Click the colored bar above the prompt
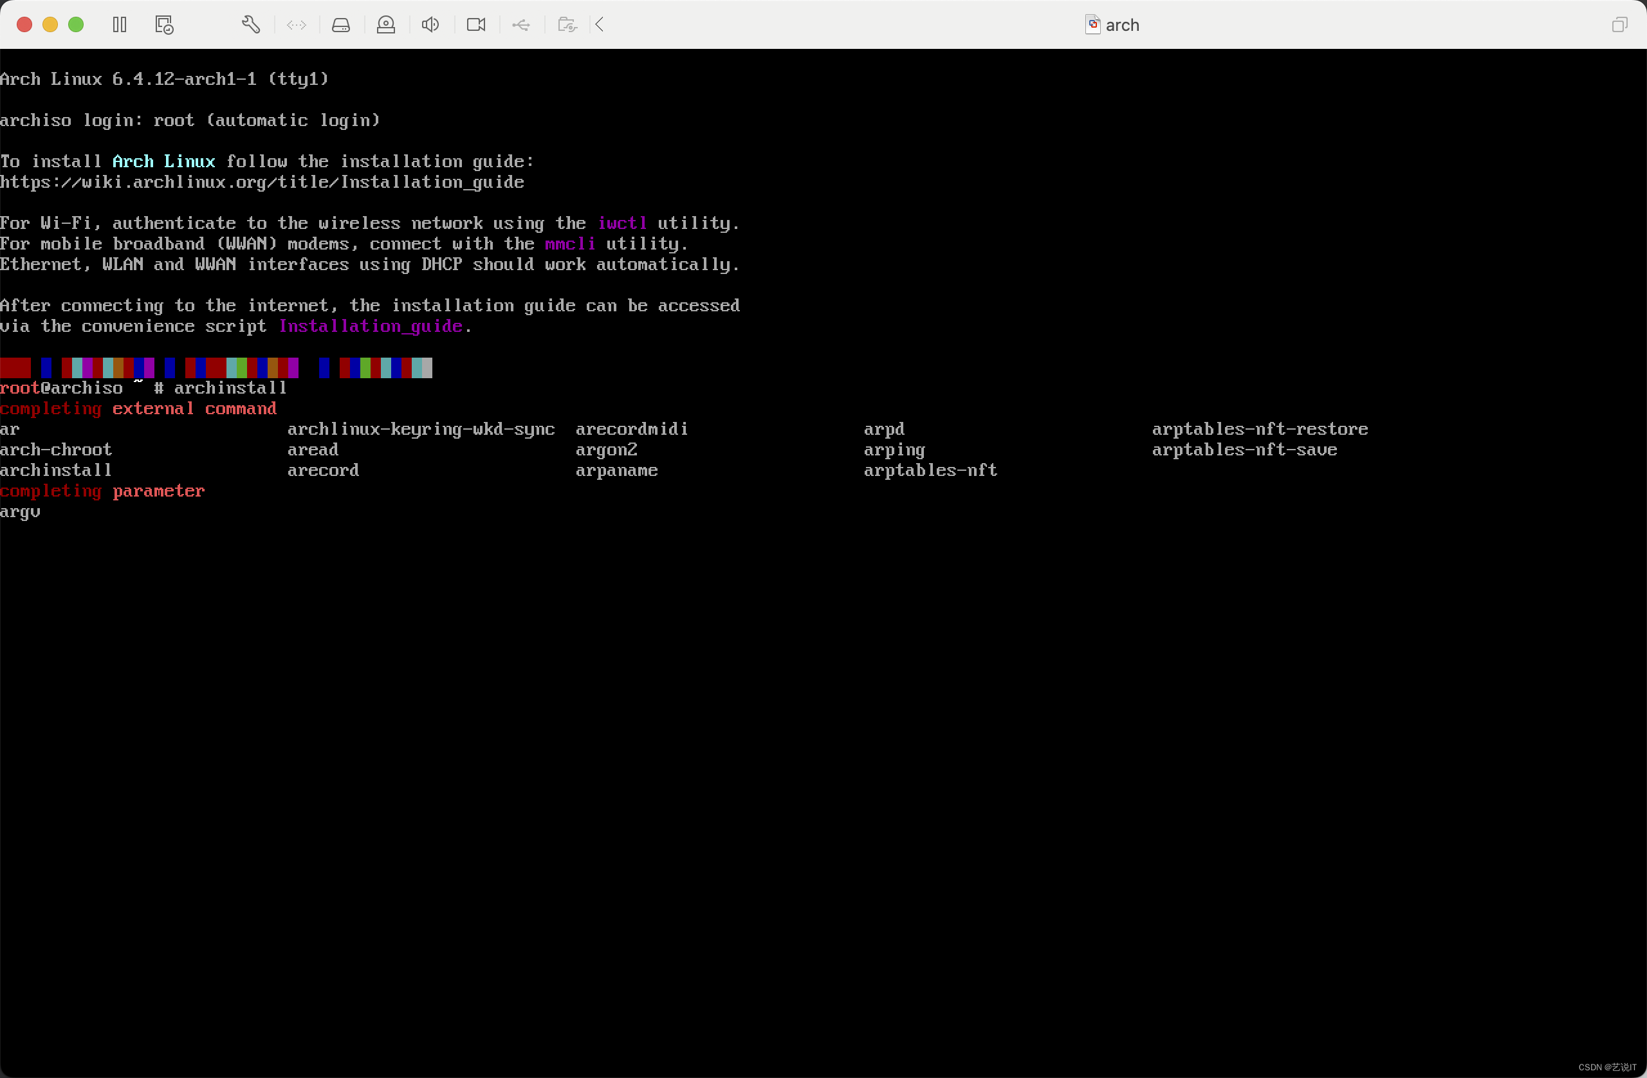Viewport: 1647px width, 1078px height. 216,367
